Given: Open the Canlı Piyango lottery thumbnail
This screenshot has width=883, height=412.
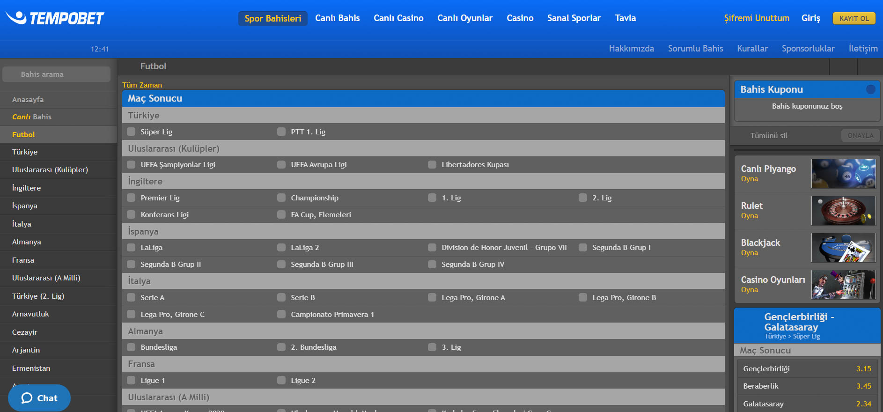Looking at the screenshot, I should (x=843, y=173).
